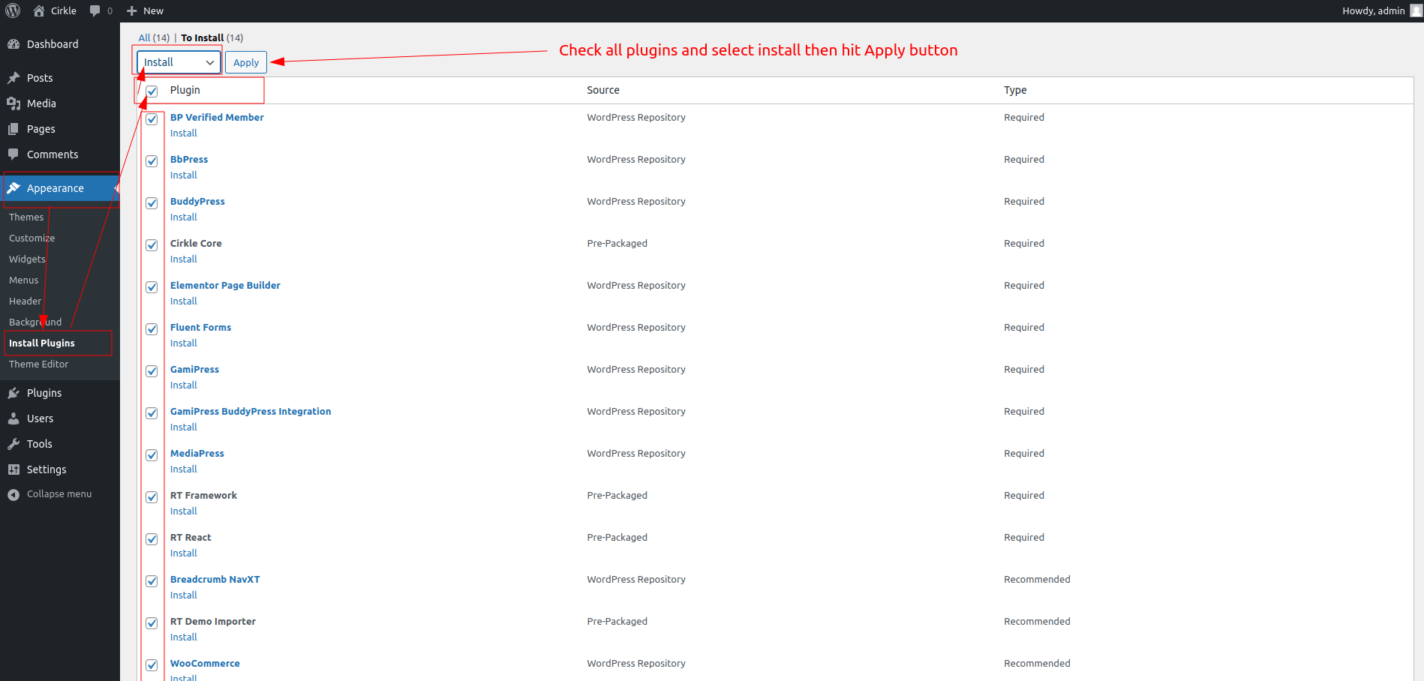Click the Dashboard gauge icon
This screenshot has width=1424, height=681.
click(14, 44)
